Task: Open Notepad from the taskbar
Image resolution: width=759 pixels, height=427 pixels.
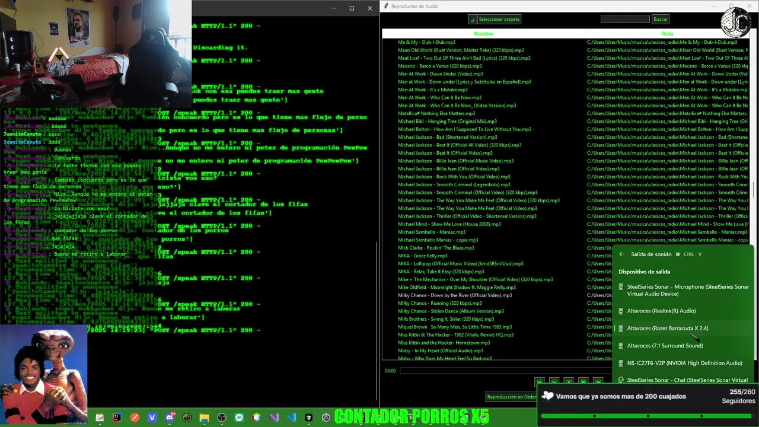Action: pos(100,418)
